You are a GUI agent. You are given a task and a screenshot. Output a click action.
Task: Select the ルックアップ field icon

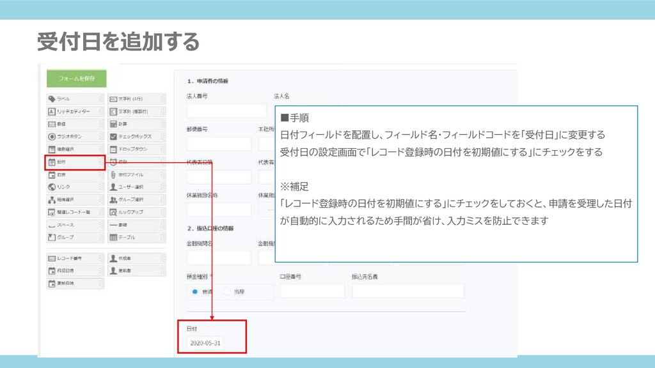point(113,212)
